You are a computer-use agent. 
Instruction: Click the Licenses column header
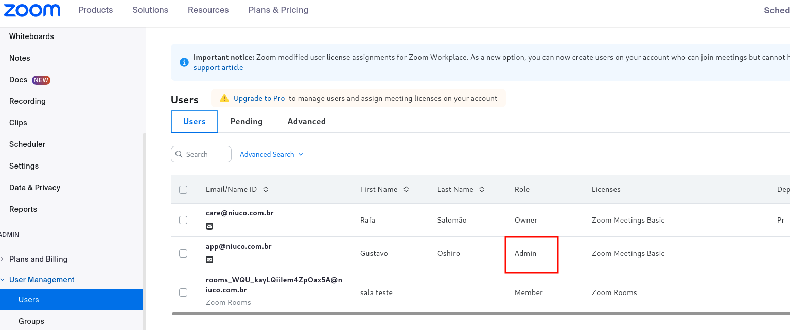pos(606,189)
